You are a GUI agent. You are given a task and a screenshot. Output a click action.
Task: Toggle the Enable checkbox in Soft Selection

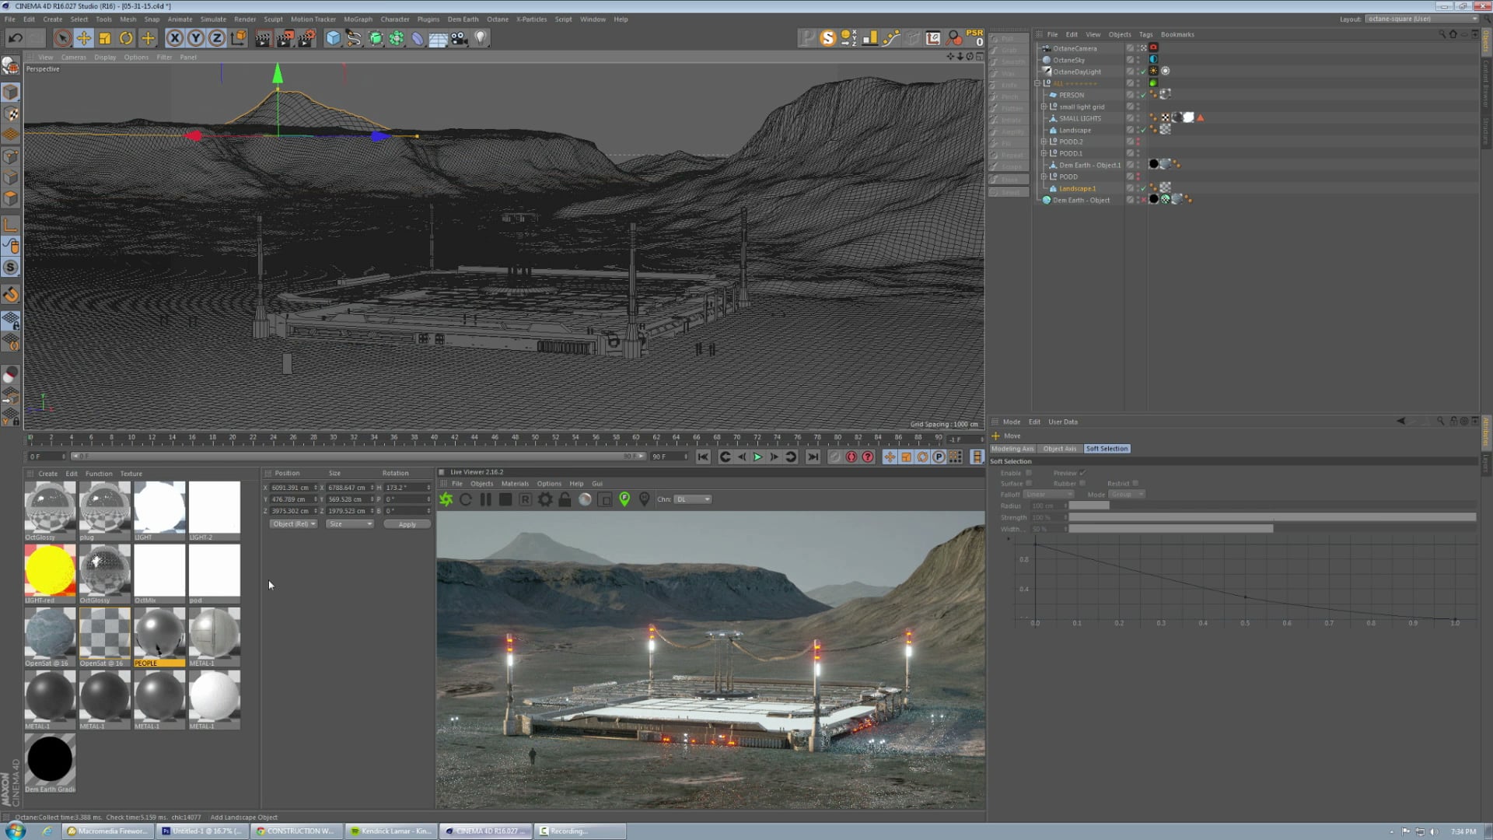point(1028,473)
